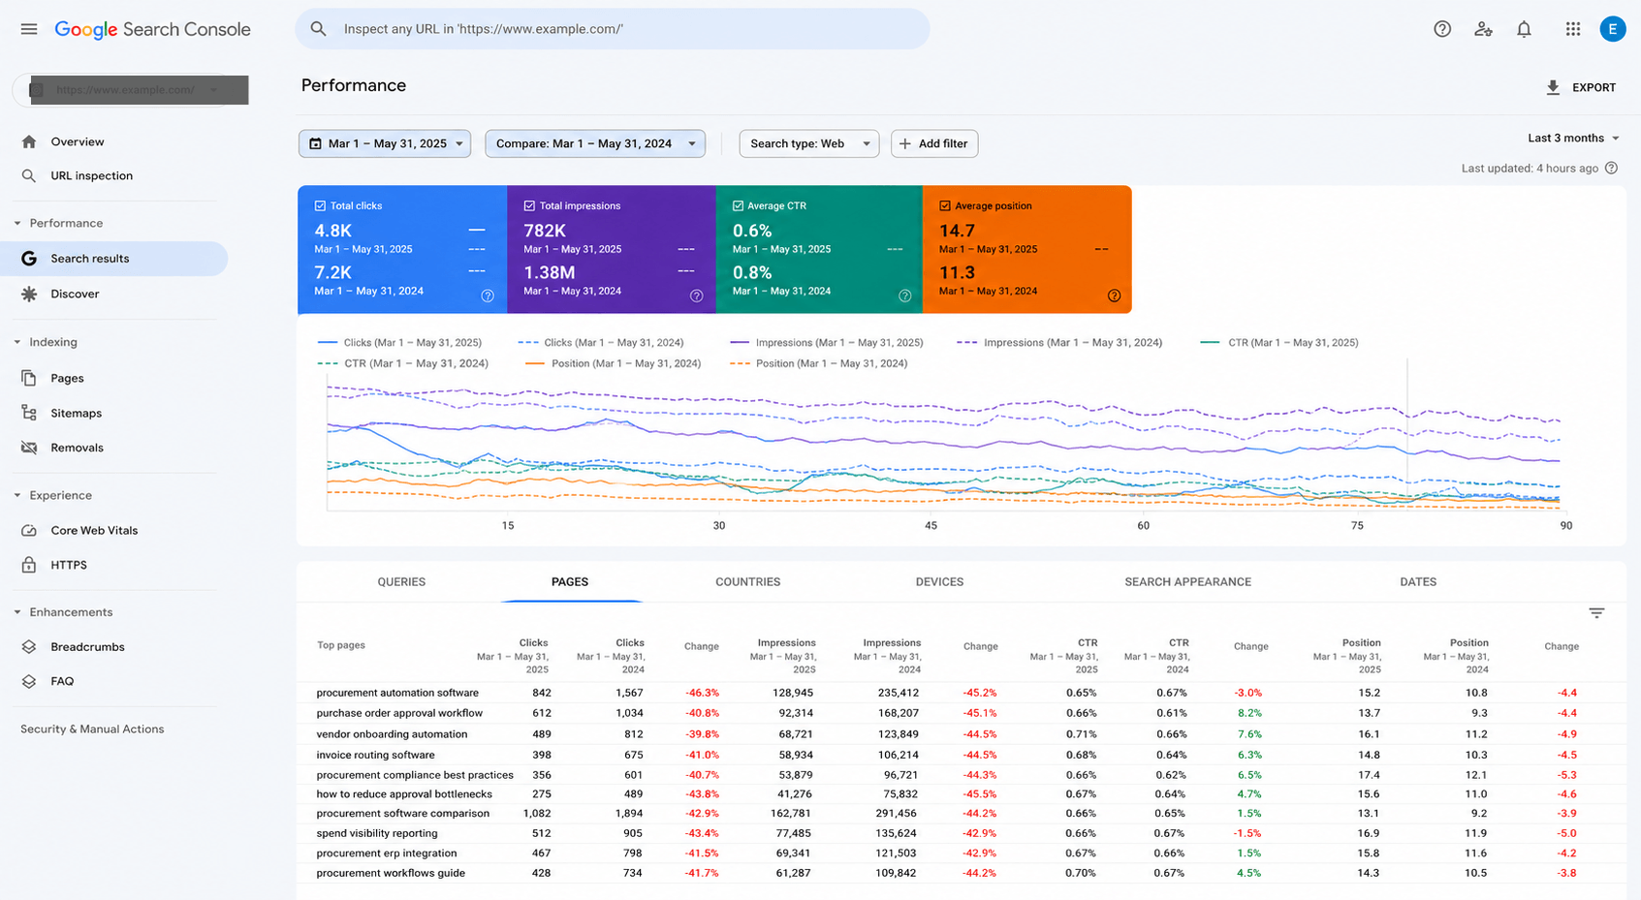Click the day 75 chart axis marker
Screen dimensions: 1641x900
[1357, 526]
